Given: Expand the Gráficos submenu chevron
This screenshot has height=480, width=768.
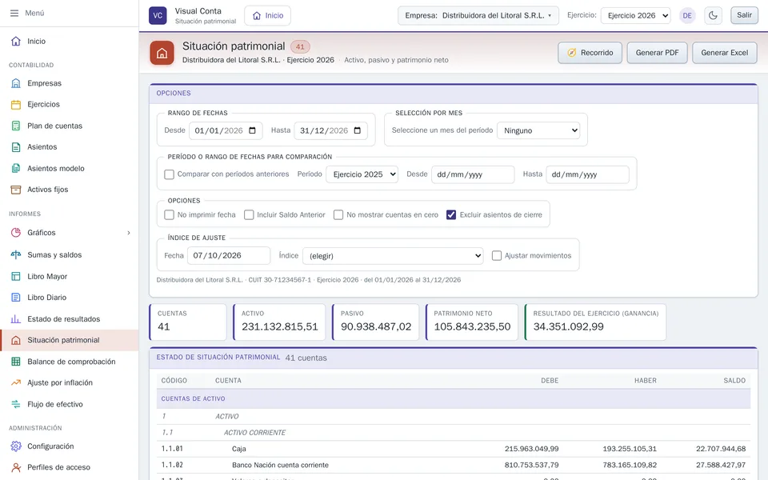Looking at the screenshot, I should [129, 233].
